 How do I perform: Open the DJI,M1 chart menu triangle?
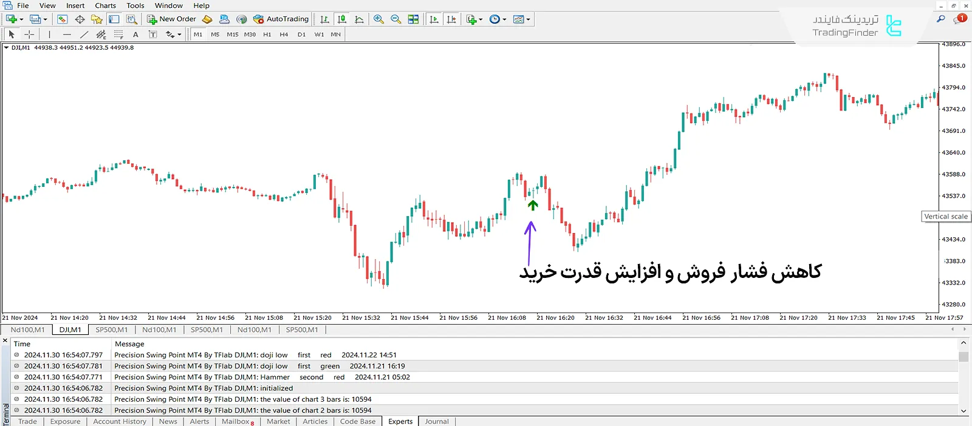tap(6, 47)
